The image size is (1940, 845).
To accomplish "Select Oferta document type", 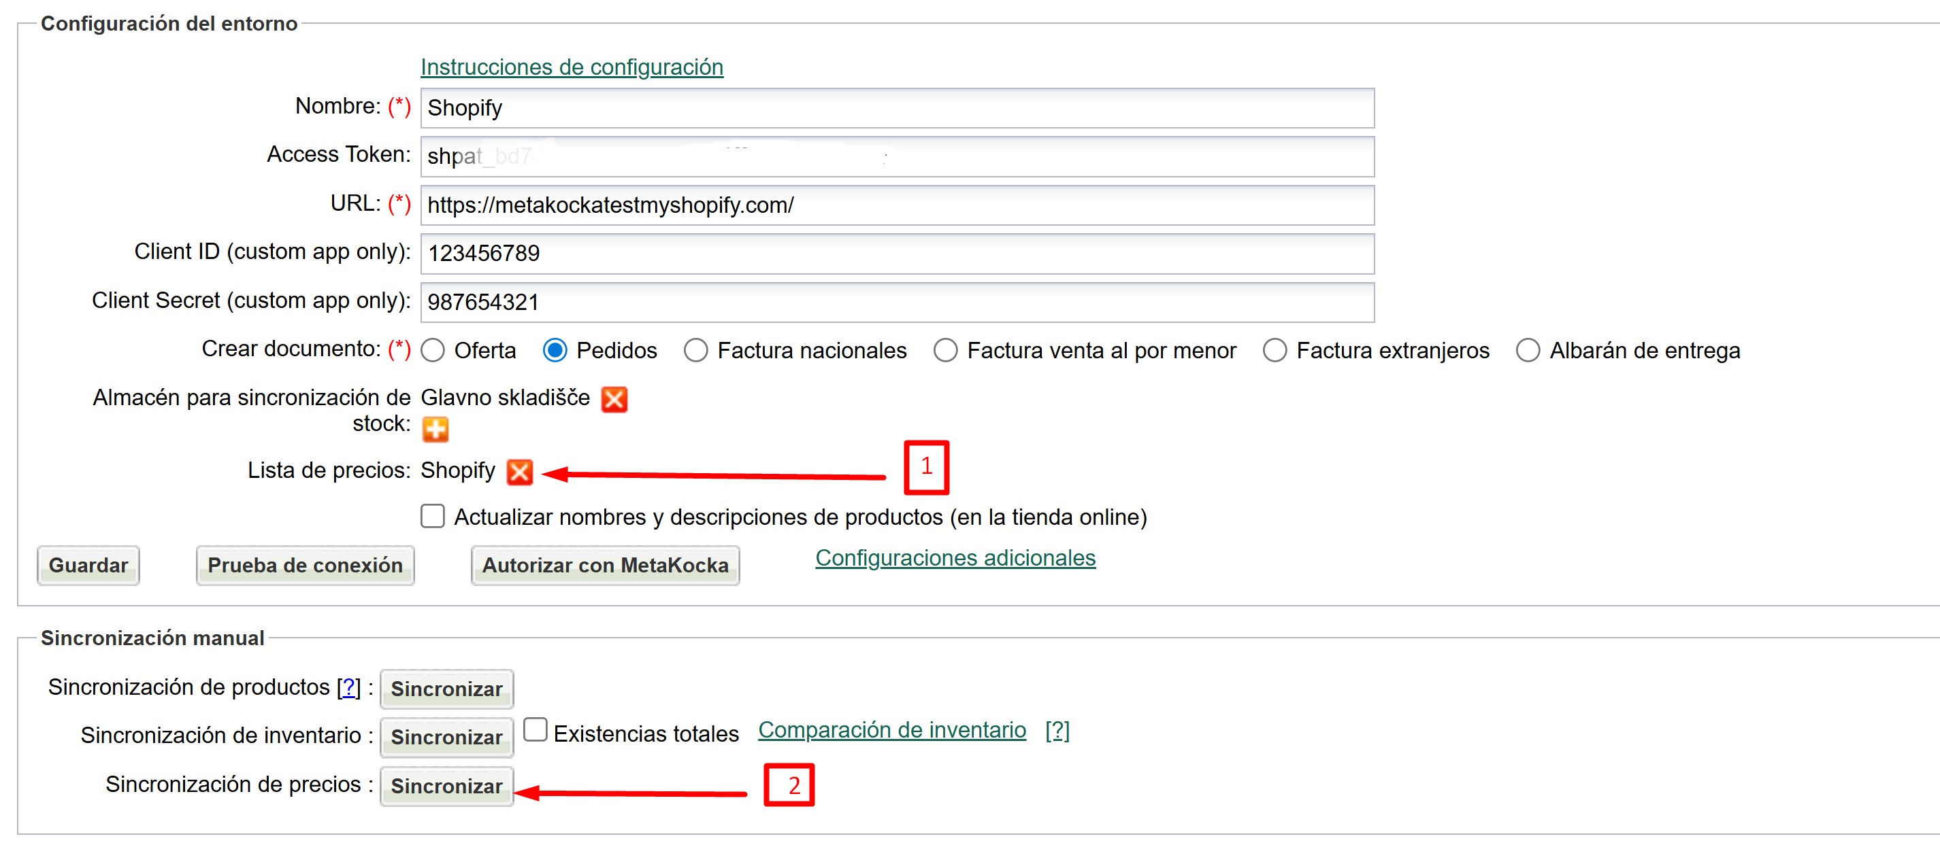I will coord(433,351).
